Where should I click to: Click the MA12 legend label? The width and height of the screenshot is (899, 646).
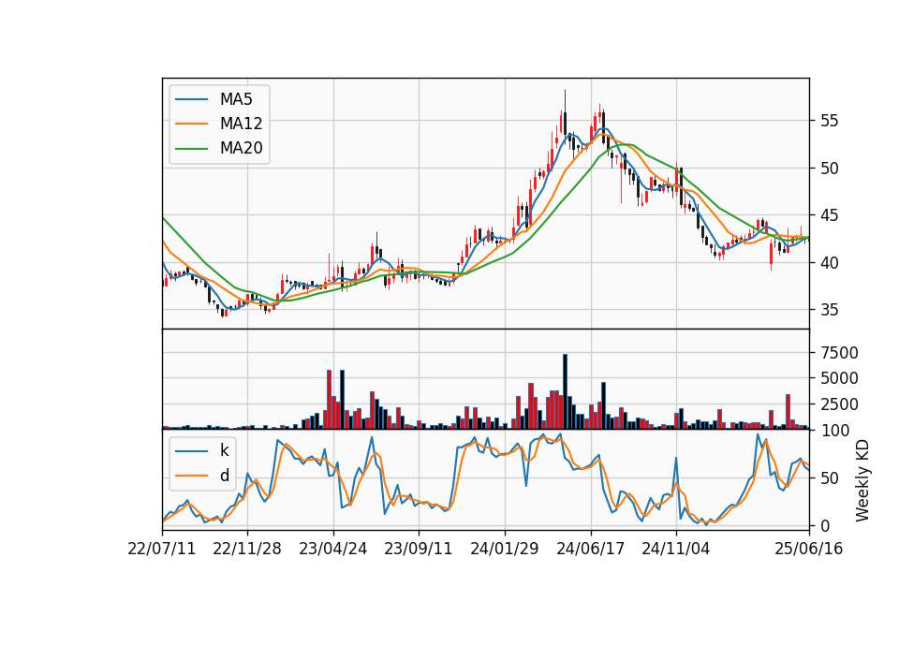coord(241,124)
